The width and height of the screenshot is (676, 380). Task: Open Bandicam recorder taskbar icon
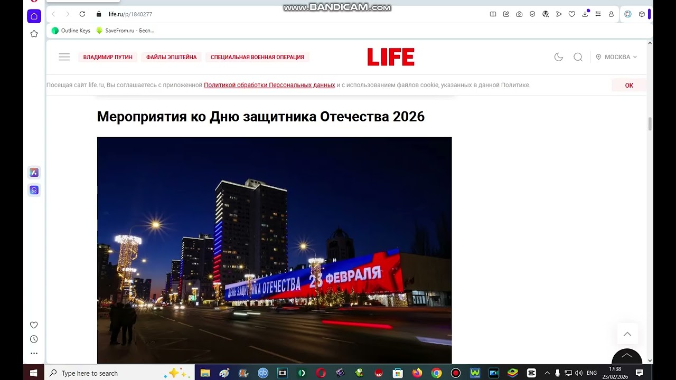tap(455, 373)
